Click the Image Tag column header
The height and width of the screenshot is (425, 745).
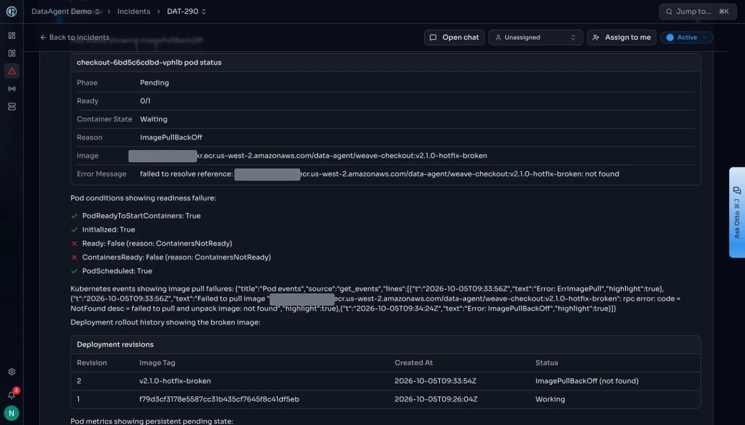[157, 363]
